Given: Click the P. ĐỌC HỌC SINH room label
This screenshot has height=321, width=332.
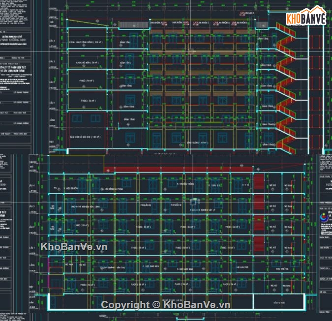Looking at the screenshot, I should [184, 269].
